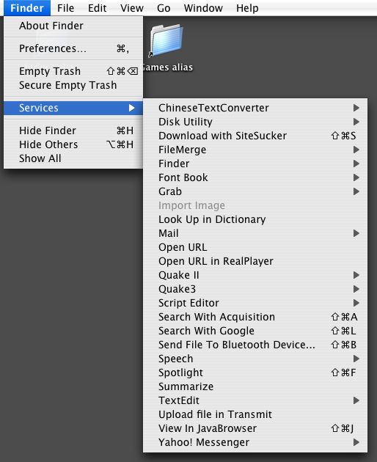Open the Games alias folder icon

(x=166, y=41)
